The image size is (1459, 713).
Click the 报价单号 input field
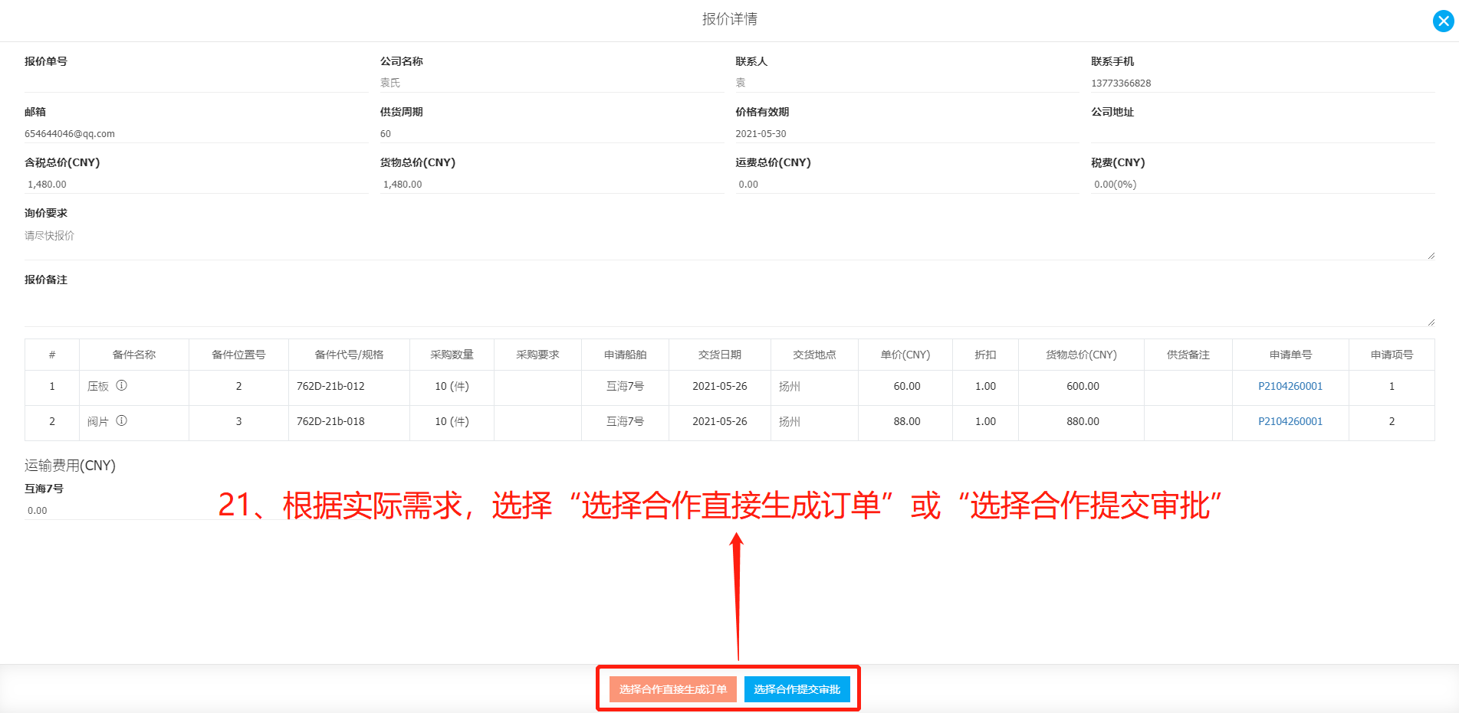click(x=196, y=83)
